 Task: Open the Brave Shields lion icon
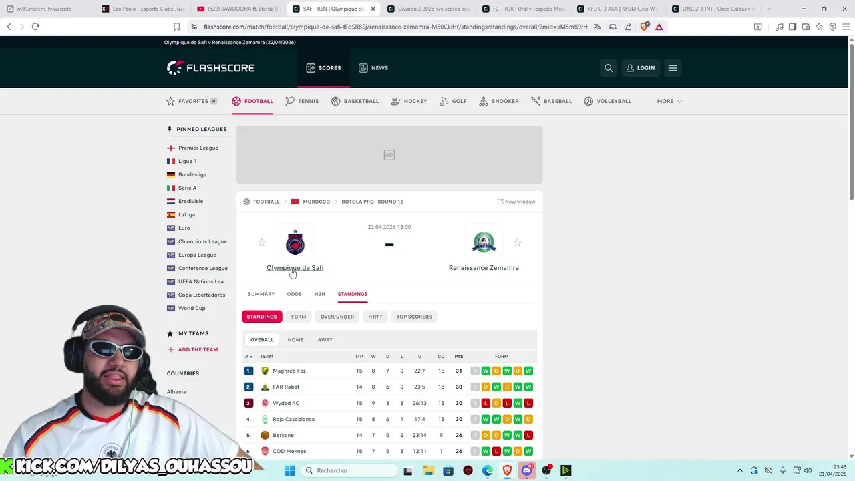pos(644,27)
